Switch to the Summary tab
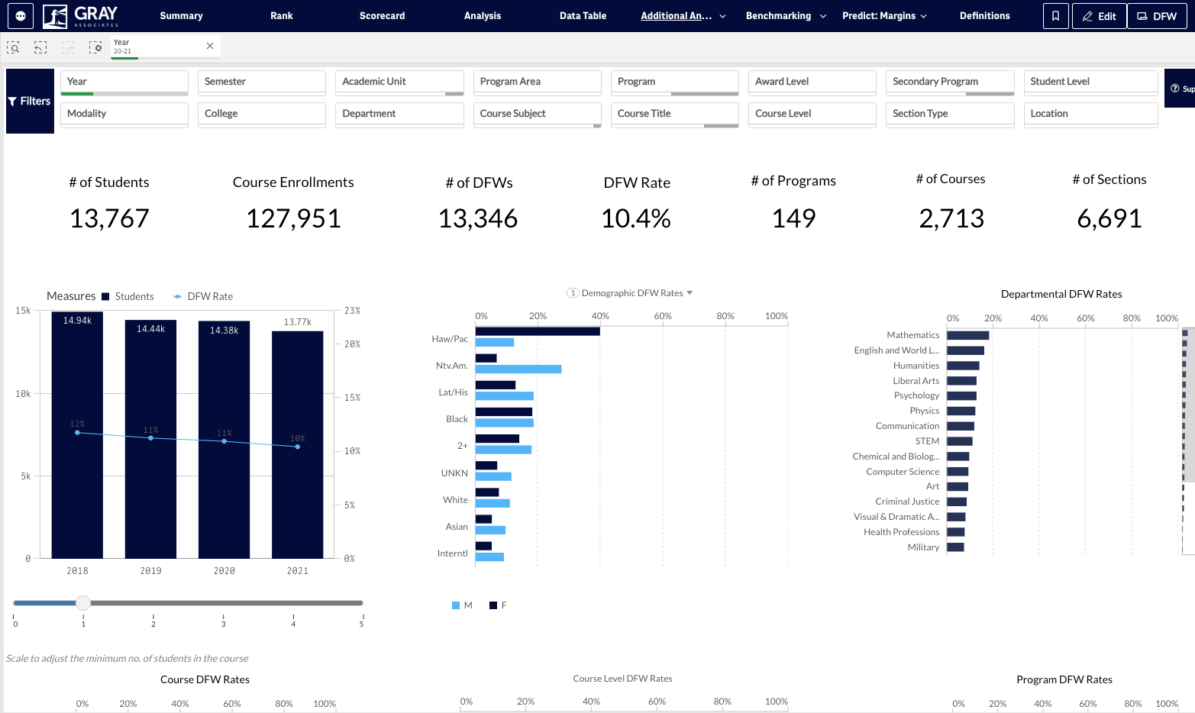1195x713 pixels. tap(181, 16)
